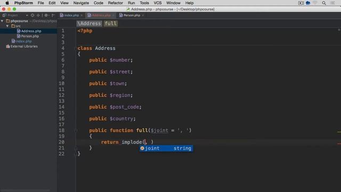Click the hide Project panel icon
341x192 pixels.
tap(53, 15)
